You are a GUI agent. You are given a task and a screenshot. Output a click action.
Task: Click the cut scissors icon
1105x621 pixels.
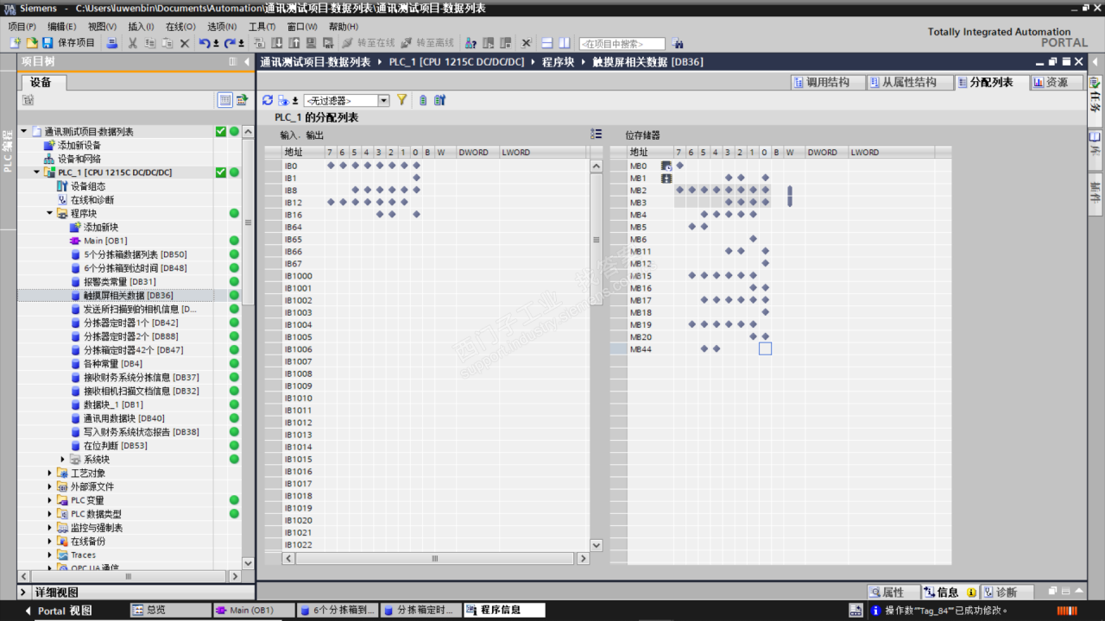[133, 42]
